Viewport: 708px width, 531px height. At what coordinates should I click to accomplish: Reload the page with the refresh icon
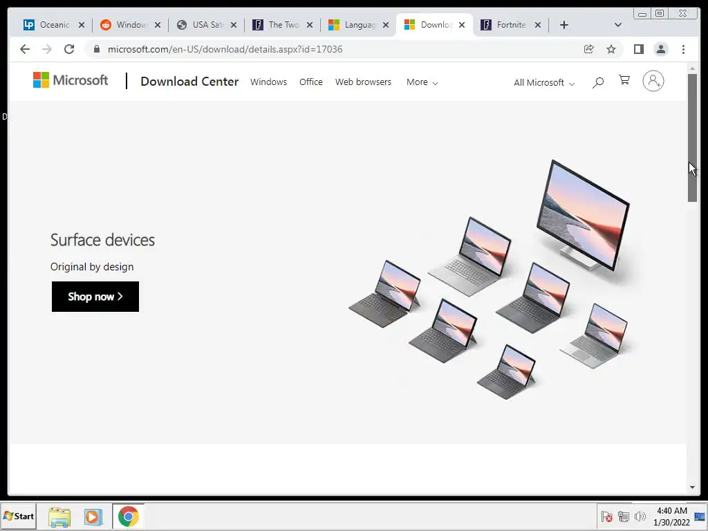[69, 49]
